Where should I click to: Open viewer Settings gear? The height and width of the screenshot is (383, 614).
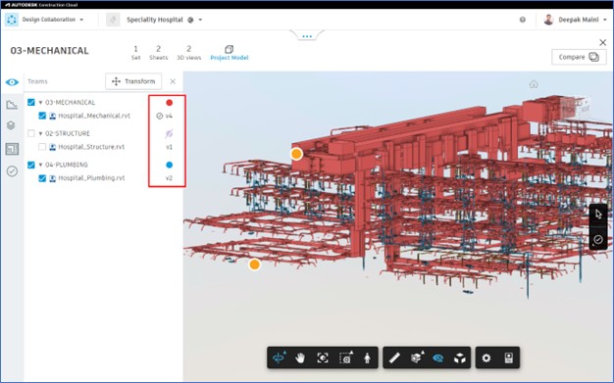click(486, 358)
